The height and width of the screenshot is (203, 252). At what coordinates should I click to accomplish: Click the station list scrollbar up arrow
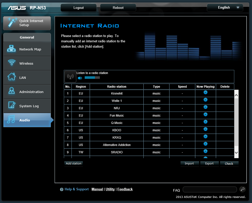(x=236, y=95)
